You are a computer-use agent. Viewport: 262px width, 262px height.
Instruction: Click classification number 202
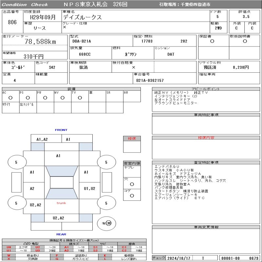coord(184,41)
